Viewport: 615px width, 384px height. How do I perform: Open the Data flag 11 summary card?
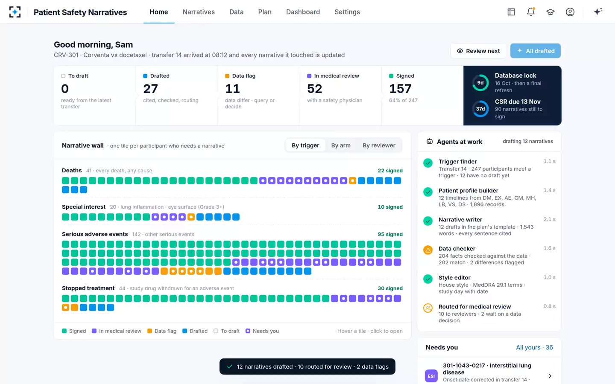click(x=258, y=96)
